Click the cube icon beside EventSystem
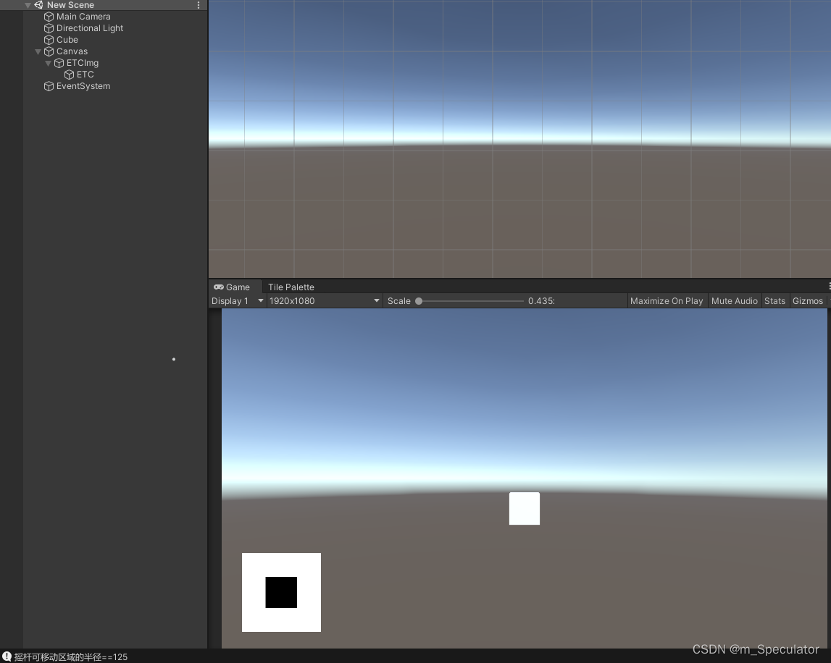Screen dimensions: 831x663 point(49,86)
